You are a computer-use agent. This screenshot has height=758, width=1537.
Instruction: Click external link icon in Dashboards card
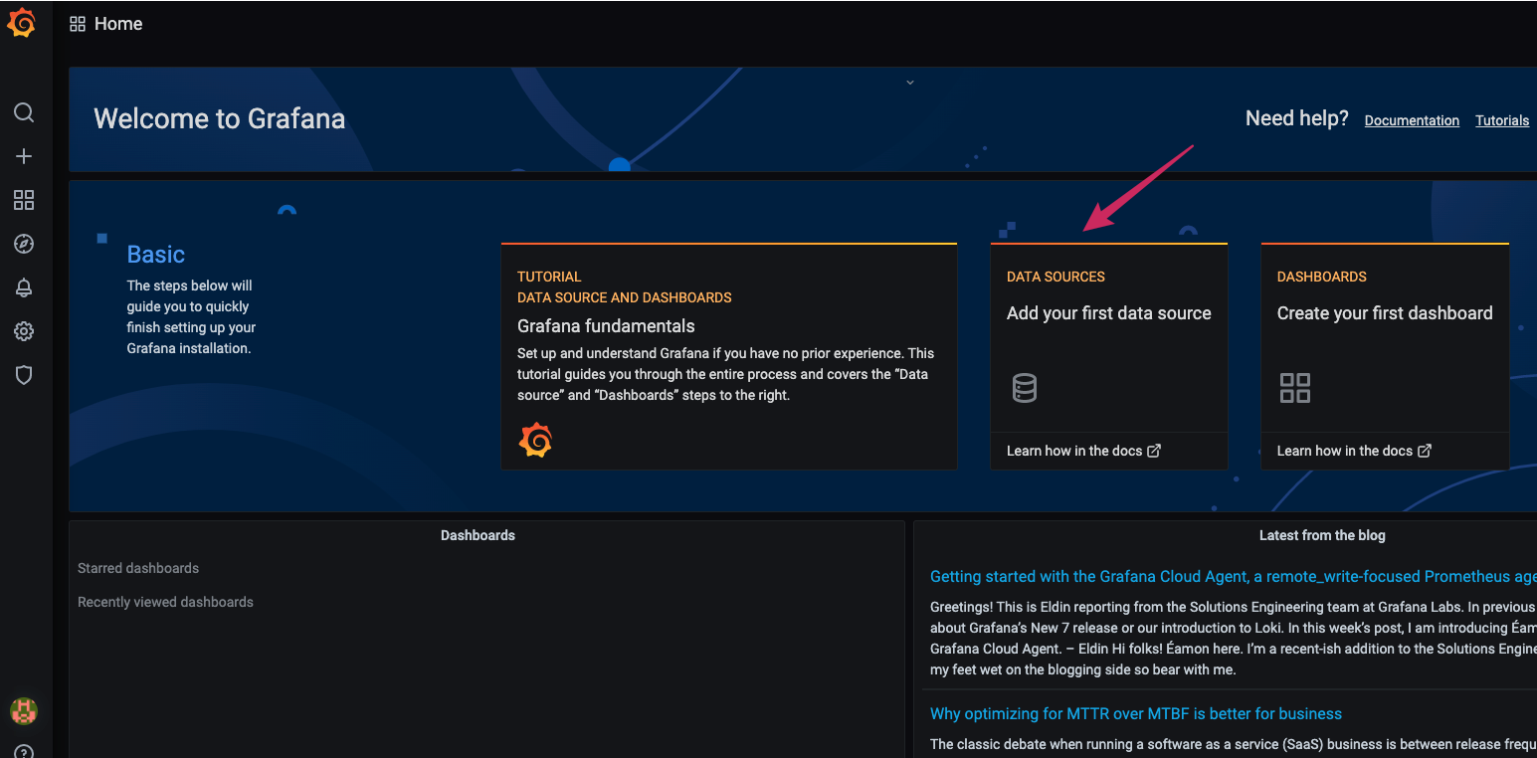pyautogui.click(x=1425, y=451)
